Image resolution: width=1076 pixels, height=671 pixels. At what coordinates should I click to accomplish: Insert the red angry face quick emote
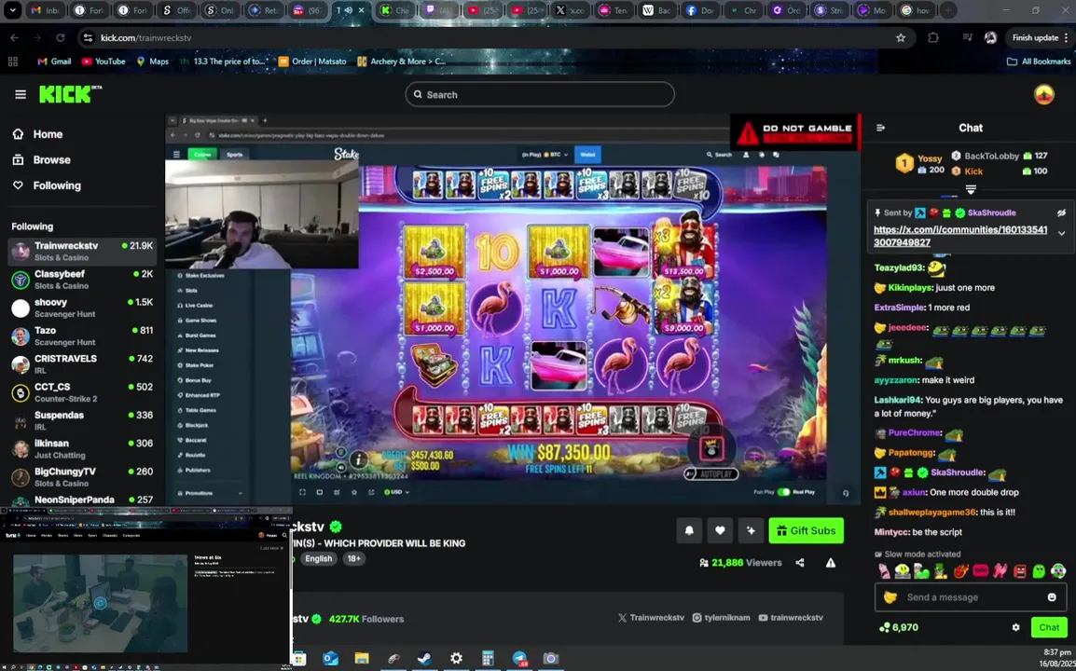click(x=1019, y=571)
